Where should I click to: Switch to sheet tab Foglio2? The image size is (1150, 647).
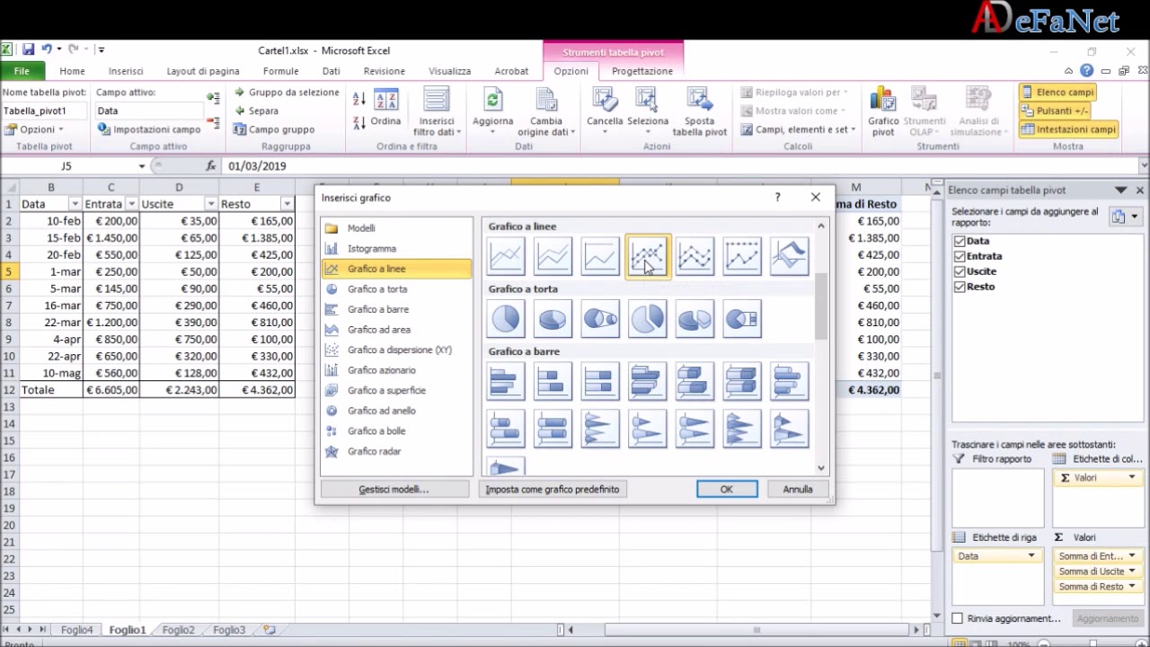tap(178, 630)
